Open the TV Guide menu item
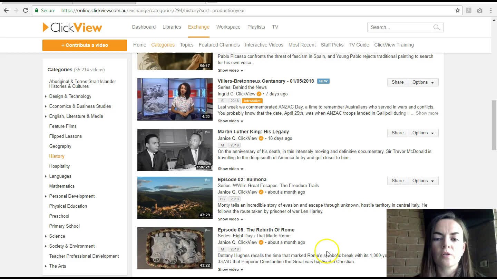Viewport: 497px width, 279px height. [x=359, y=45]
